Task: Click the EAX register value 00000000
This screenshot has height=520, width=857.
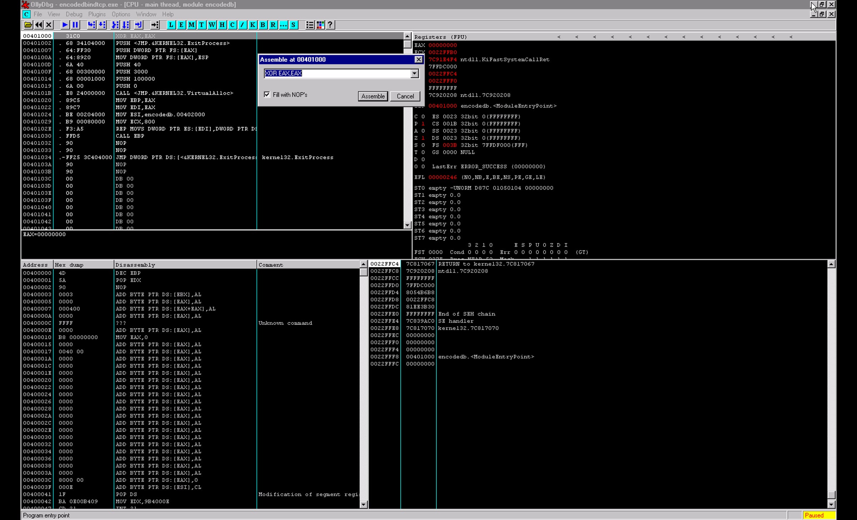Action: click(x=442, y=45)
